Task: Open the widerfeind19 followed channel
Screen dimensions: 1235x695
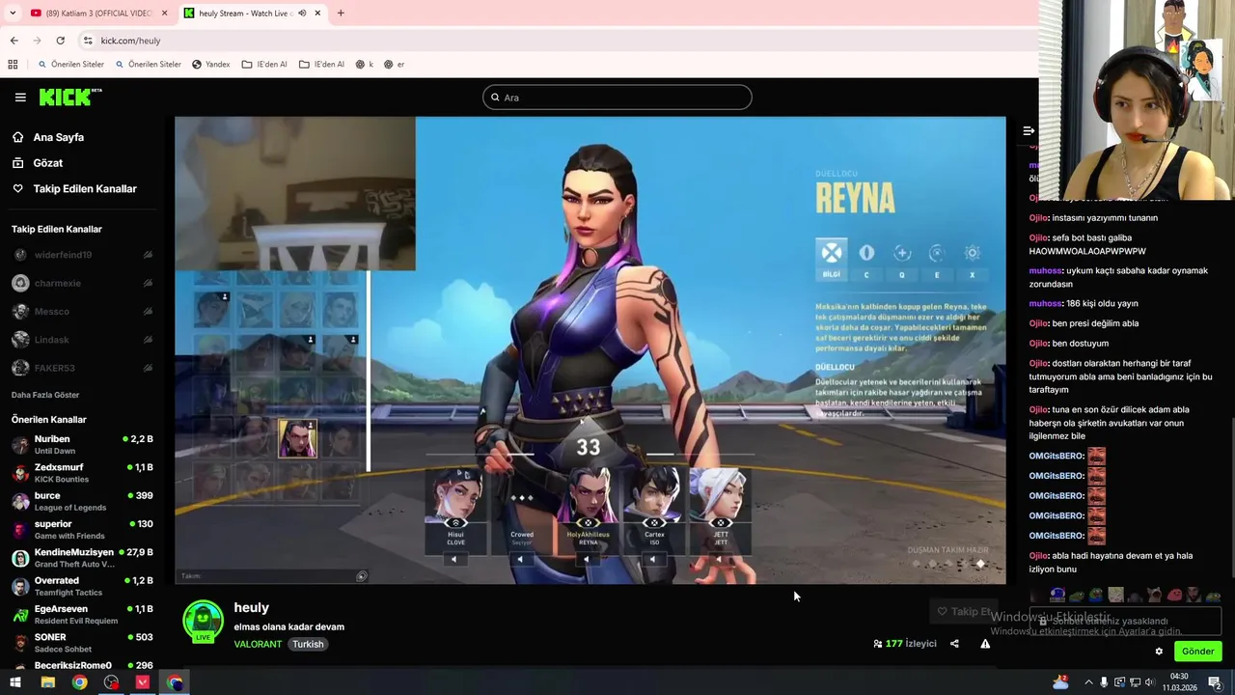Action: point(82,255)
